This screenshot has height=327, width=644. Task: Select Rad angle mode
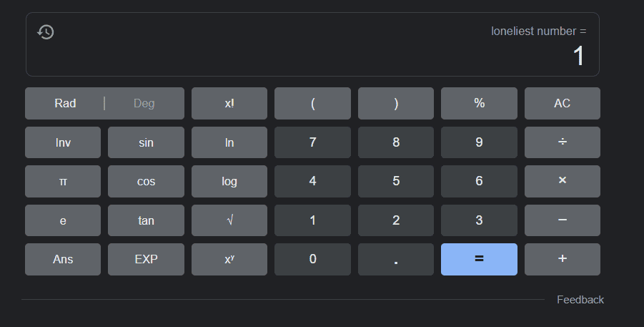point(65,103)
